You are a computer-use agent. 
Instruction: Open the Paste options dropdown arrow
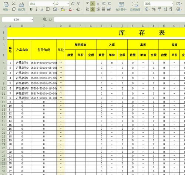click(9, 9)
